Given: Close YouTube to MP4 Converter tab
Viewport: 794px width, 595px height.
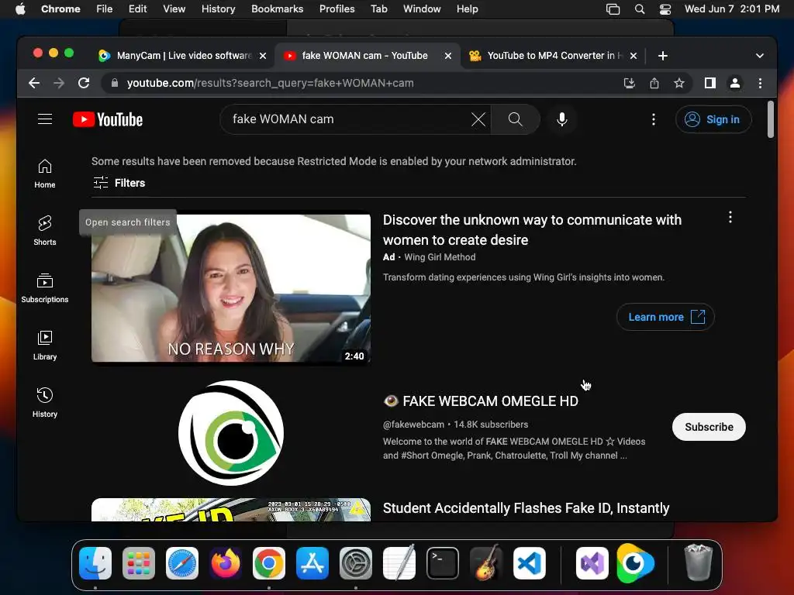Looking at the screenshot, I should 633,56.
